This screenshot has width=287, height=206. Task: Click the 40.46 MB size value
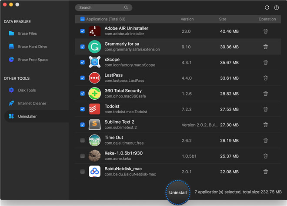pos(229,31)
